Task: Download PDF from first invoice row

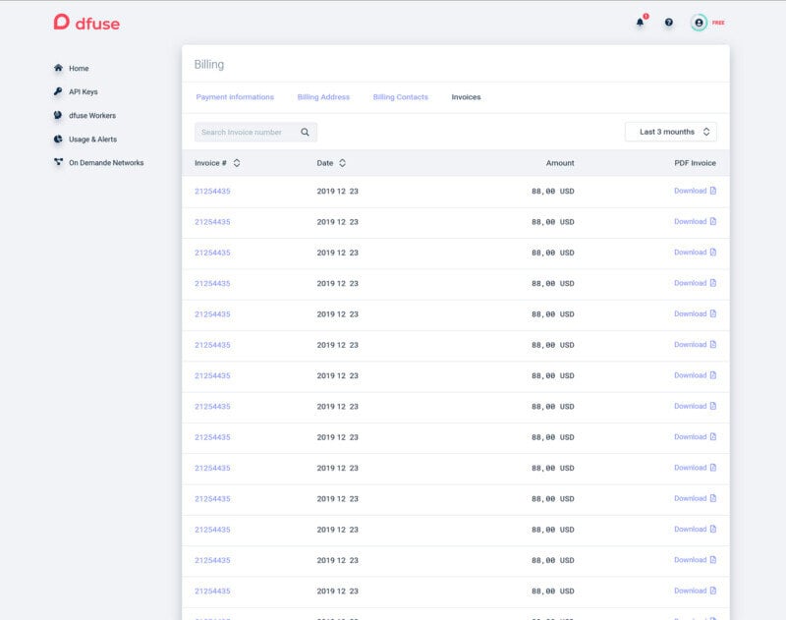Action: 695,191
